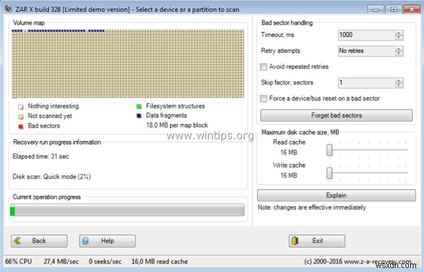Increase Retry attempts with up arrow
Image resolution: width=424 pixels, height=272 pixels.
[x=399, y=48]
